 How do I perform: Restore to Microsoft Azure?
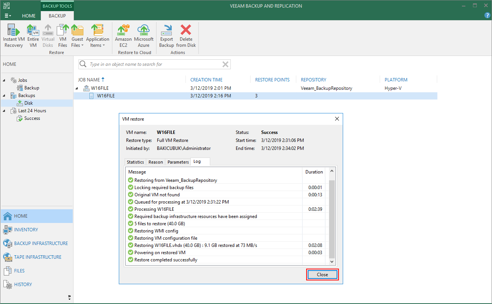pos(144,36)
